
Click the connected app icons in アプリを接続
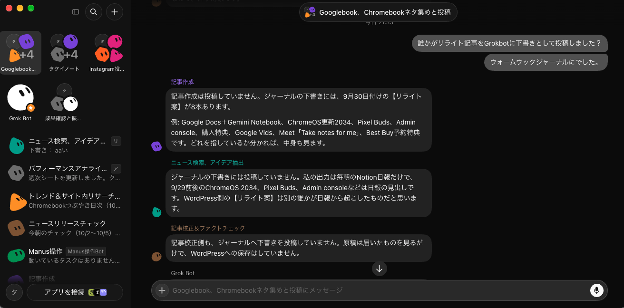point(97,293)
